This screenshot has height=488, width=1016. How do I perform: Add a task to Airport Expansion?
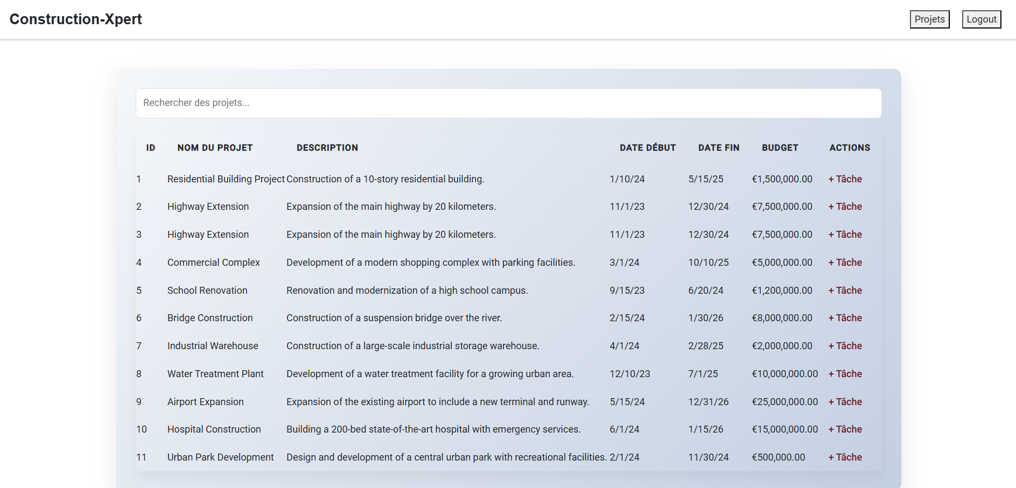845,402
